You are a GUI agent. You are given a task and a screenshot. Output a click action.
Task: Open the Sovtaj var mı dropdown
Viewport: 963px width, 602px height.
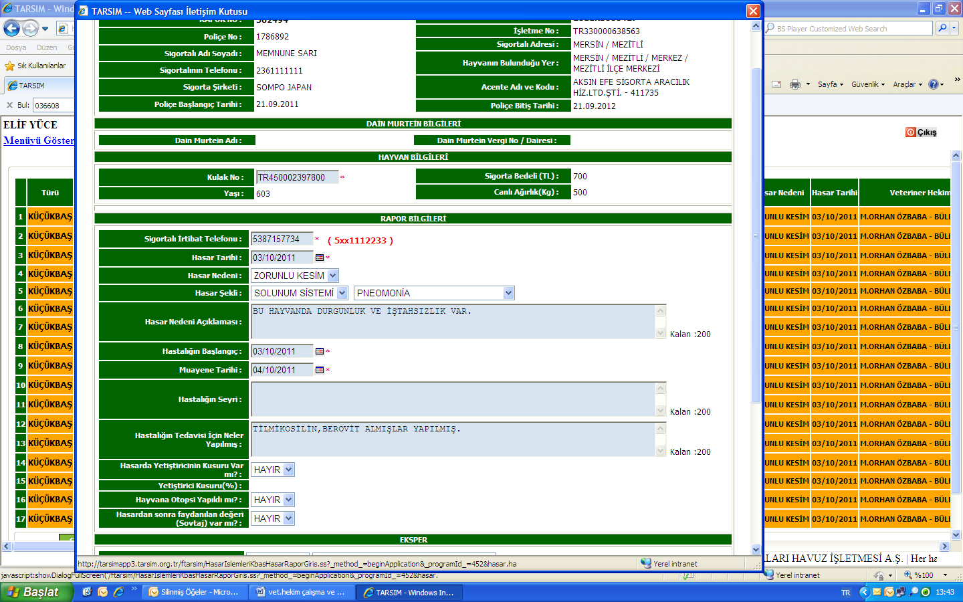273,518
